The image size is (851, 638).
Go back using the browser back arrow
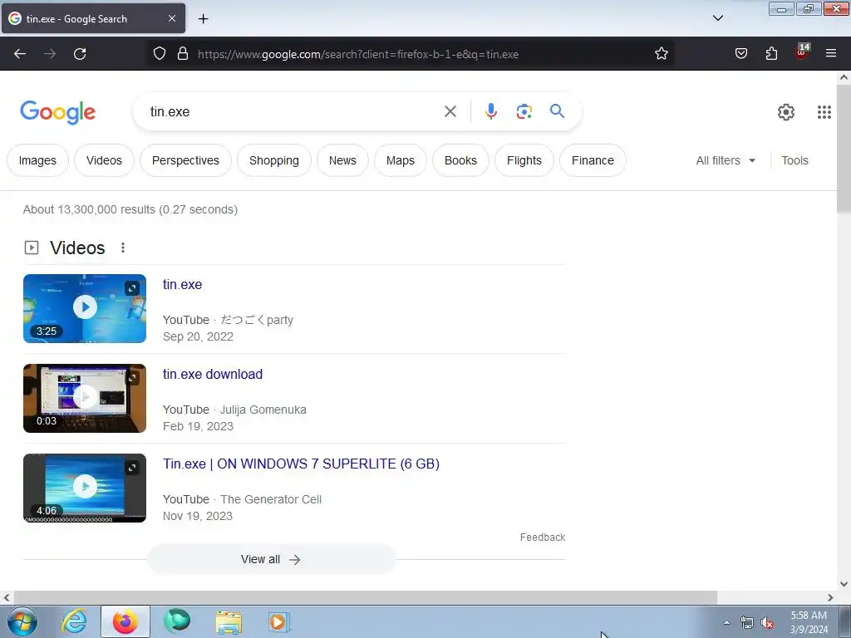tap(20, 54)
